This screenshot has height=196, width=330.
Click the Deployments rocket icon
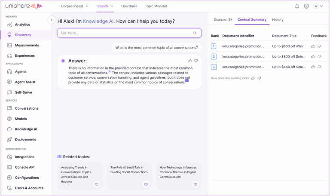(x=9, y=139)
